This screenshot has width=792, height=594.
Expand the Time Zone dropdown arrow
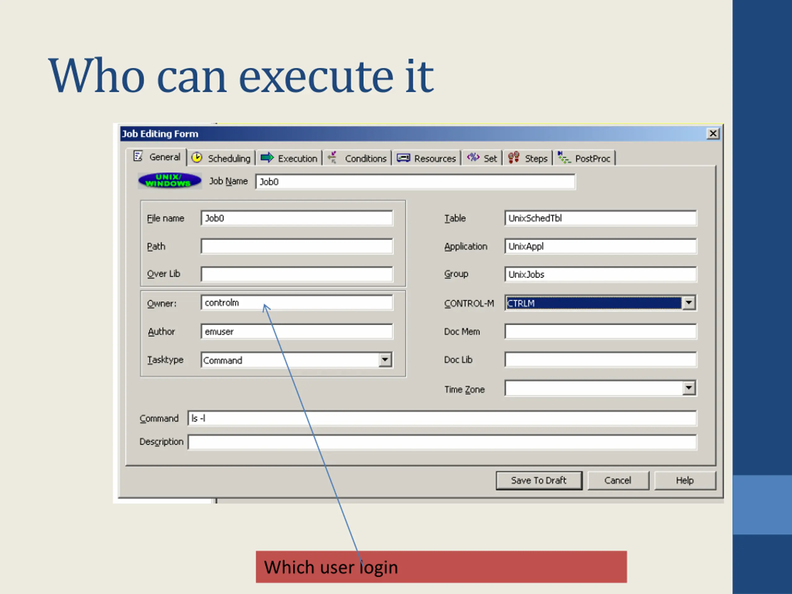689,388
